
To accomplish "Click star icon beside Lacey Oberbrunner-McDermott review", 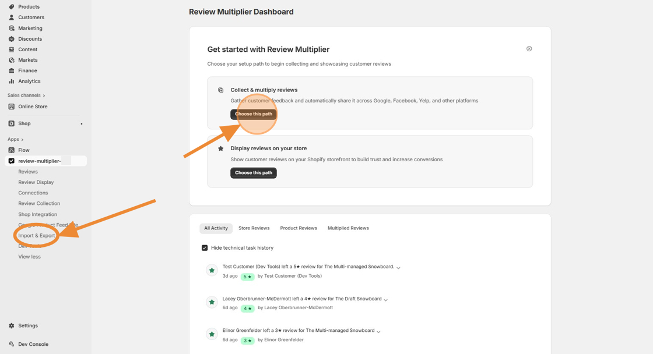I will (212, 302).
